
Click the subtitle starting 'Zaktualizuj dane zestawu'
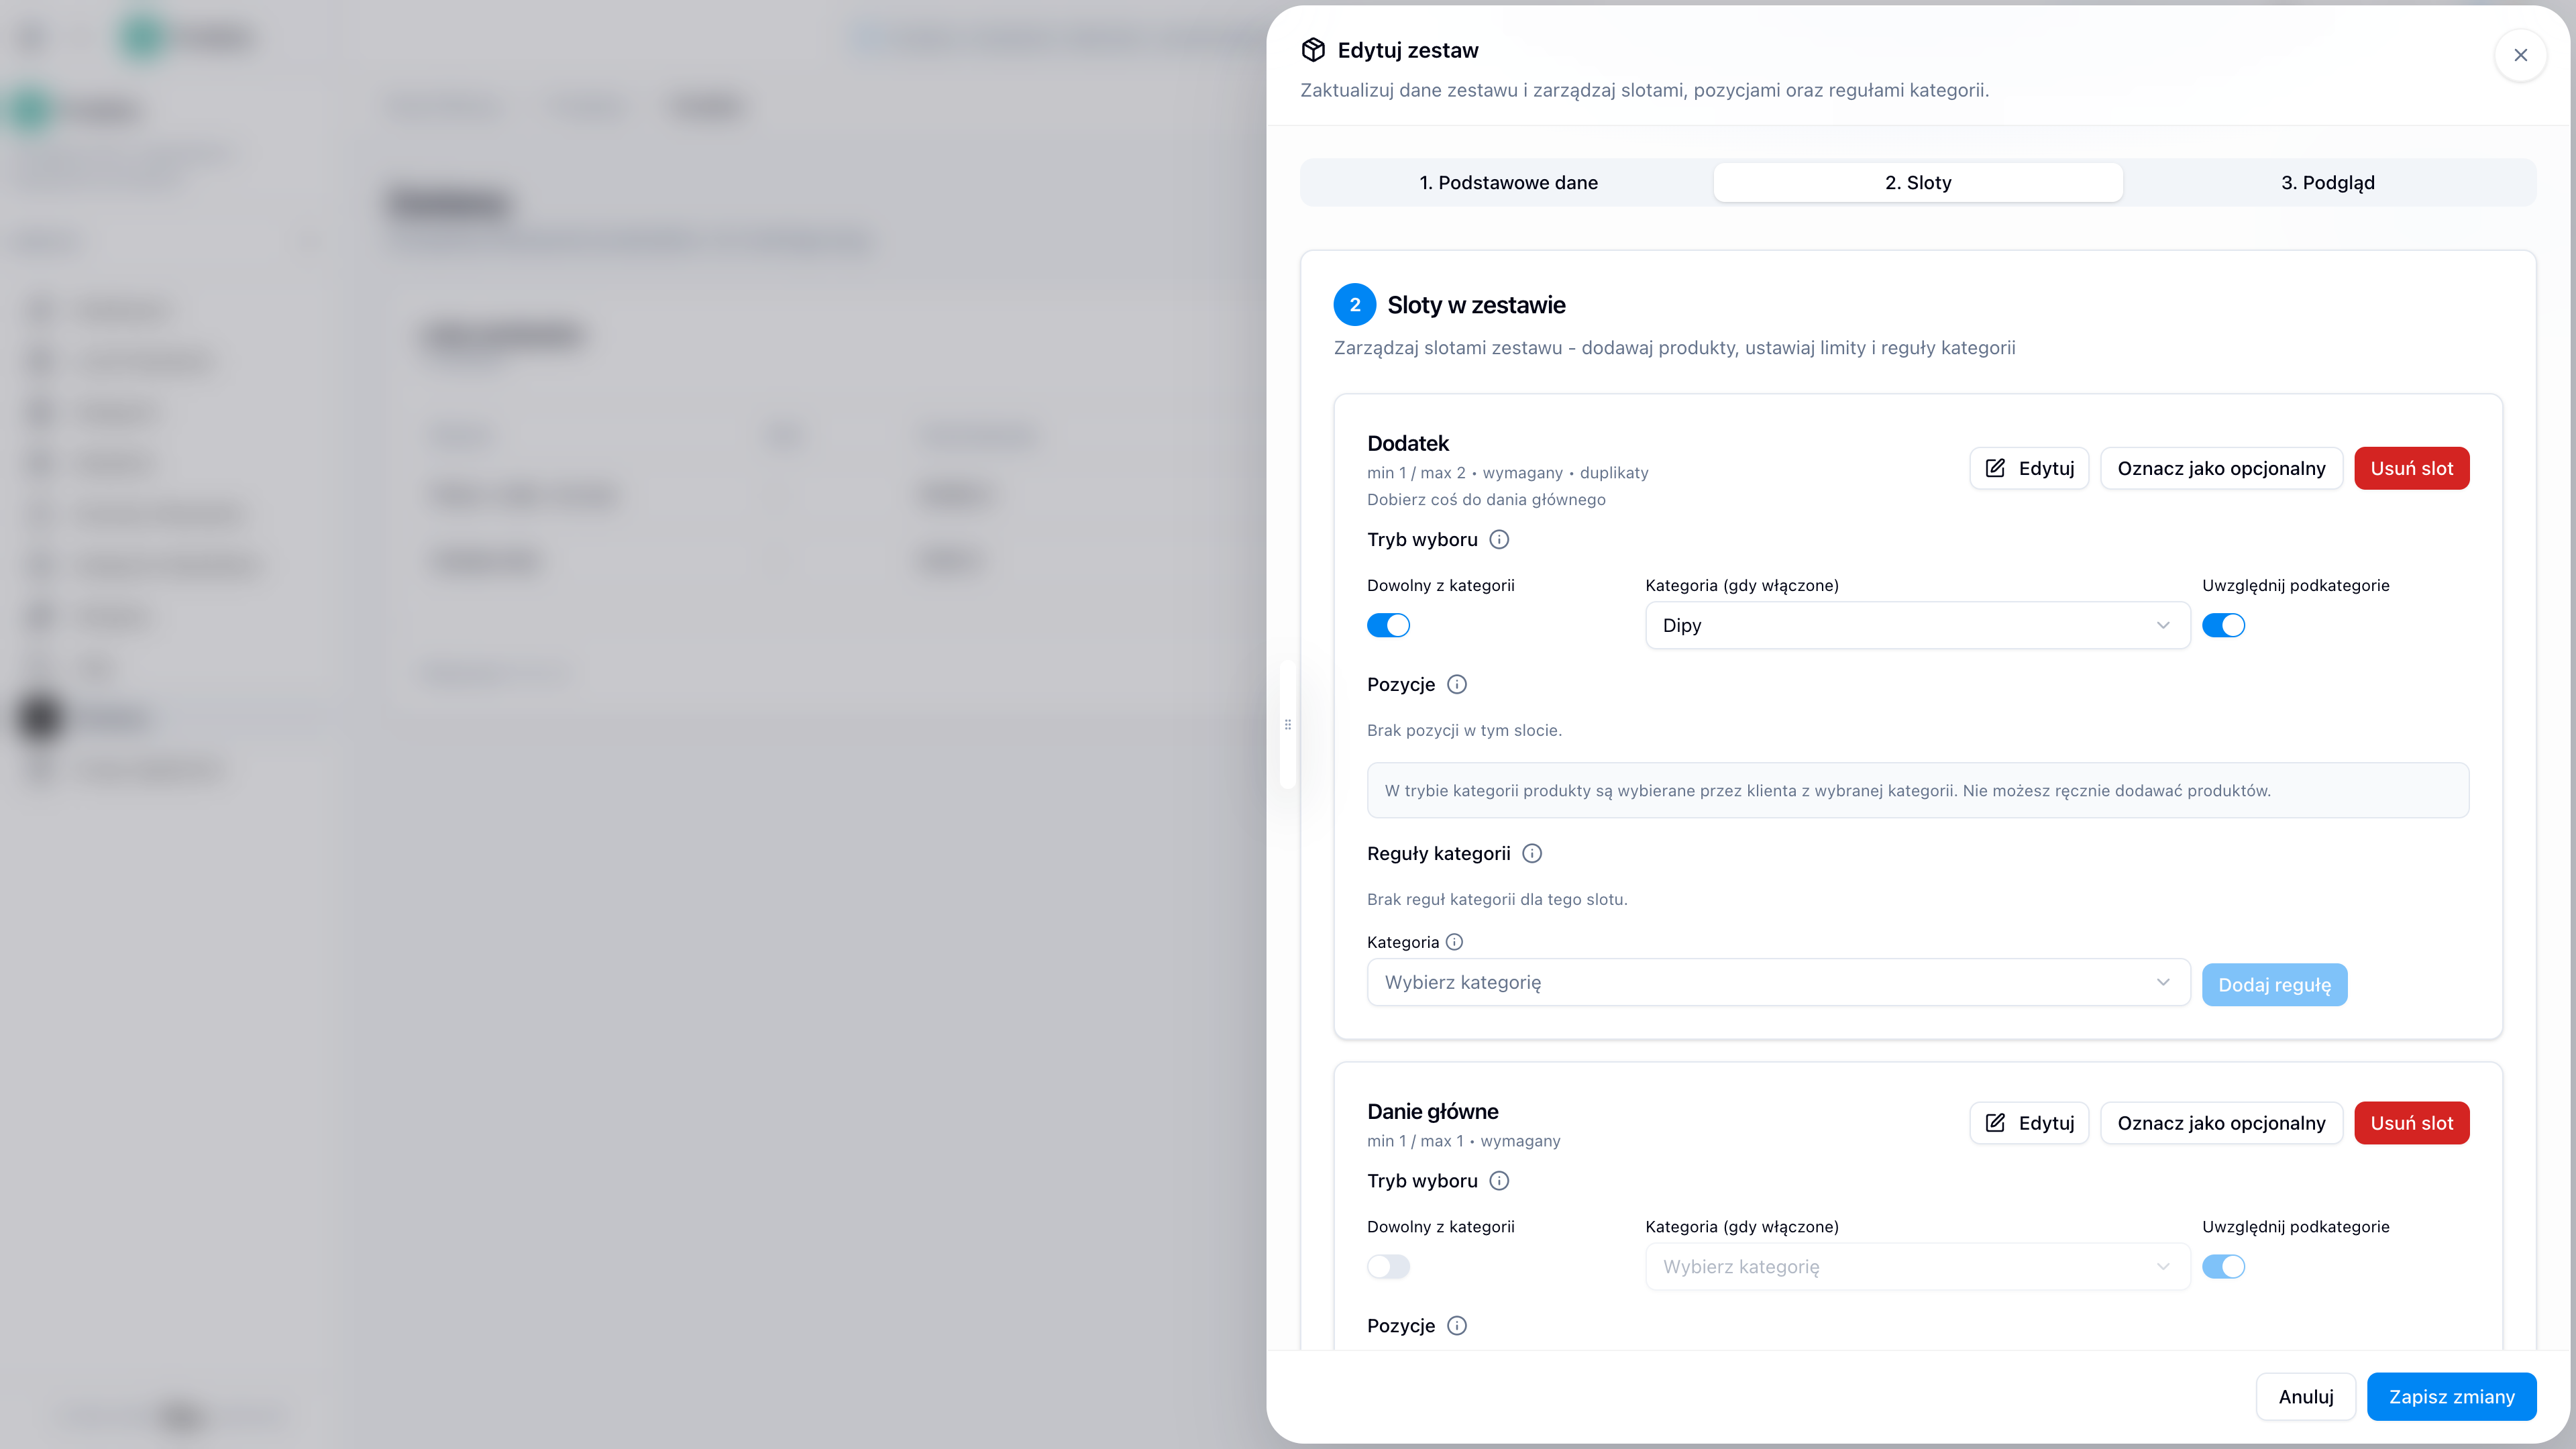[x=1644, y=91]
